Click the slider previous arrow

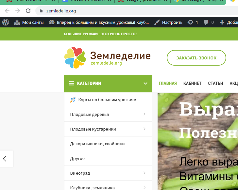pyautogui.click(x=5, y=159)
